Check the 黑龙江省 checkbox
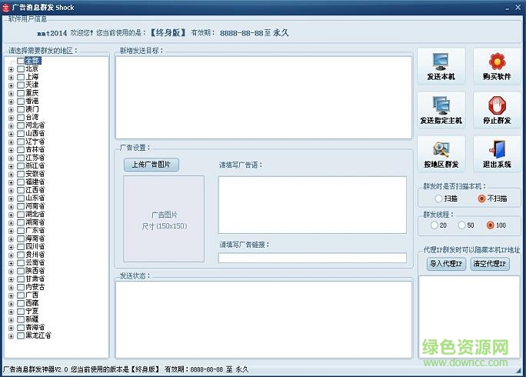The image size is (526, 377). (x=21, y=335)
